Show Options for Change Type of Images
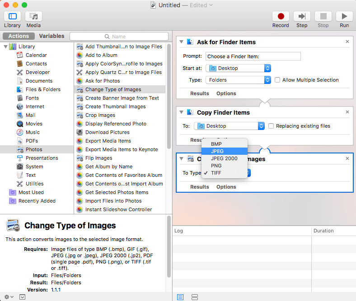This screenshot has height=301, width=356. tap(226, 187)
